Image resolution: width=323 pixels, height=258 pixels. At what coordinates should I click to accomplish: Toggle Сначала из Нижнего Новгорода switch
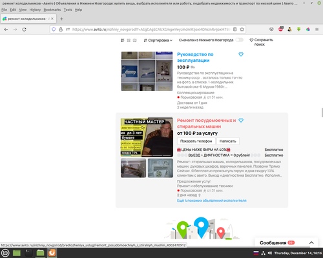240,40
